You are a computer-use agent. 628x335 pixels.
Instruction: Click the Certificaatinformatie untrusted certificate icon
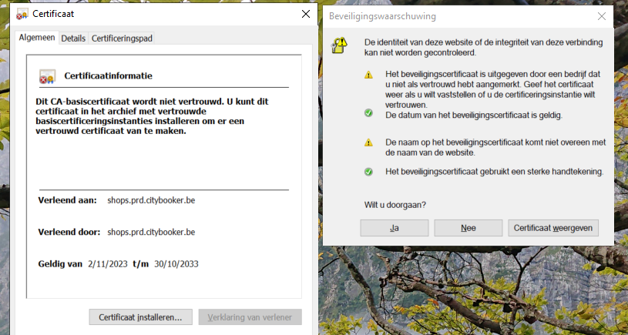click(x=47, y=77)
